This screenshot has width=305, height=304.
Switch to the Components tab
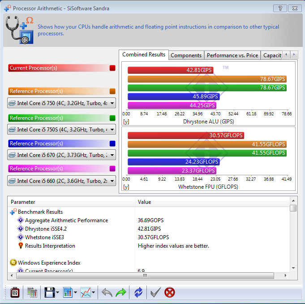[186, 55]
